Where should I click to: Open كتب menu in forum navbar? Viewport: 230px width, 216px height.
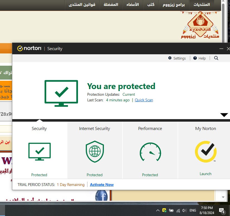pyautogui.click(x=151, y=5)
